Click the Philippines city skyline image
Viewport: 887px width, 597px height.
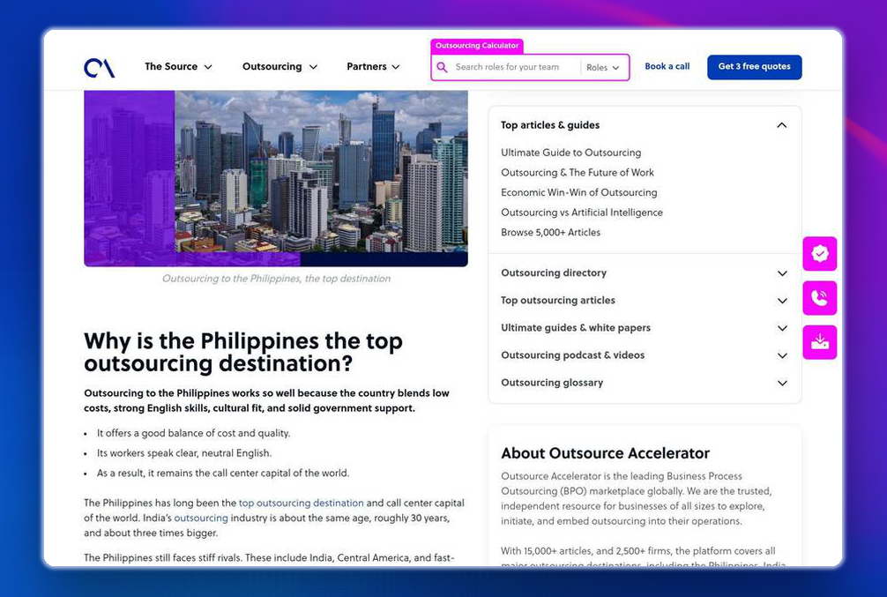pos(275,178)
